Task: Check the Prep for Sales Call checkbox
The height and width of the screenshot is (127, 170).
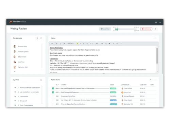Action: (x=53, y=104)
